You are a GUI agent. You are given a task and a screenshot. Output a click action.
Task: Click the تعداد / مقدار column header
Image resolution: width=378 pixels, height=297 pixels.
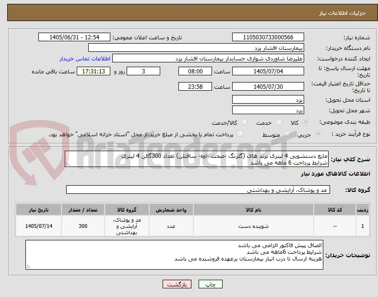[x=83, y=210]
